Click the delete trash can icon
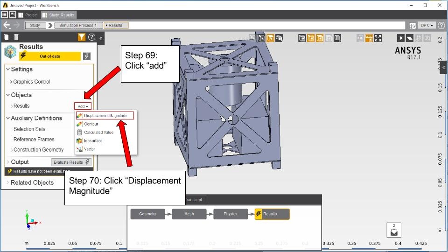 click(16, 37)
